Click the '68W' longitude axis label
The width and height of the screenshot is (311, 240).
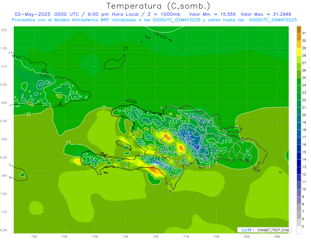pyautogui.click(x=277, y=236)
